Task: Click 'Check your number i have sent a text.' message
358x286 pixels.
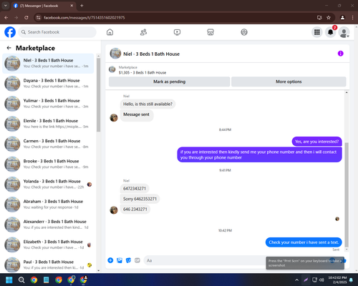Action: point(304,242)
